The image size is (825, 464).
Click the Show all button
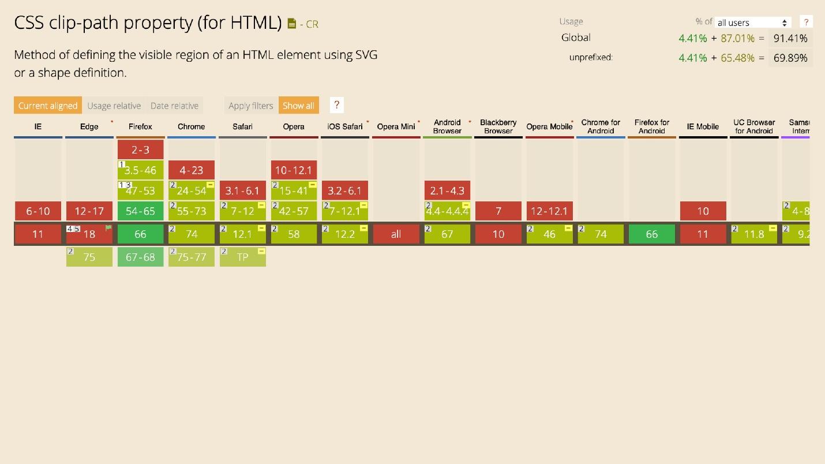(298, 106)
